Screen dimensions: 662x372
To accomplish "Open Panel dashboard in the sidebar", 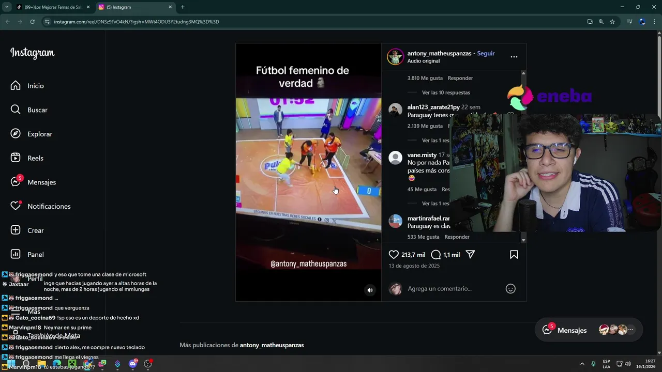I will [27, 254].
